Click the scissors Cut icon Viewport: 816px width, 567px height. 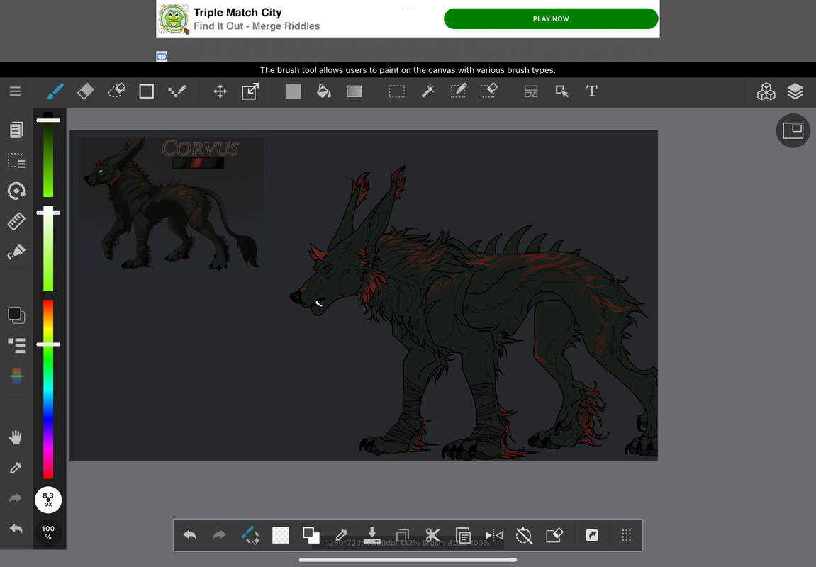tap(432, 535)
